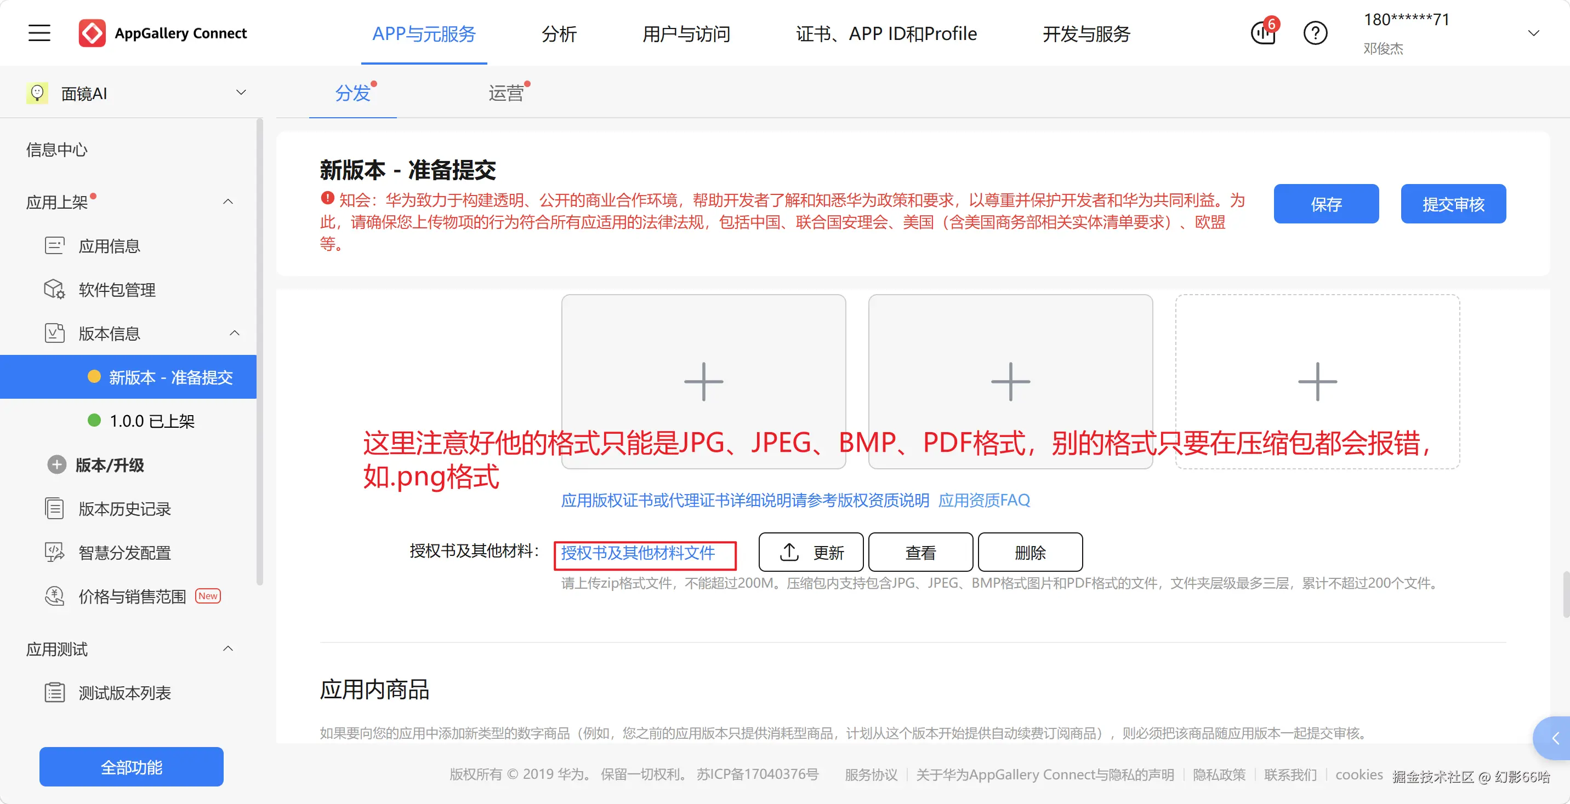Click the plus icon beside 版本/升级
Screen dimensions: 1570x804
tap(56, 465)
